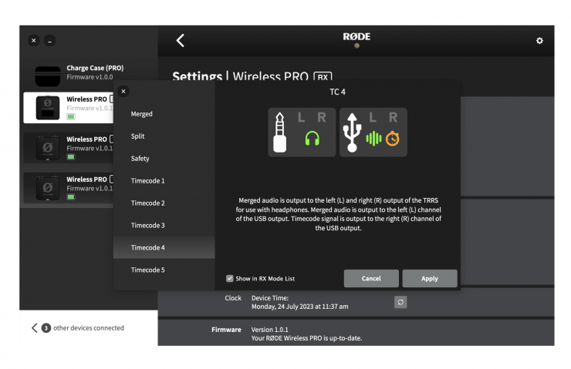
Task: Select the highlighted Wireless PRO device
Action: pos(69,108)
